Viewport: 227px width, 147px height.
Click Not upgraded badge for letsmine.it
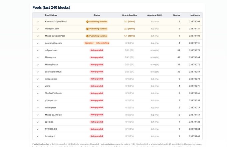coord(97,136)
